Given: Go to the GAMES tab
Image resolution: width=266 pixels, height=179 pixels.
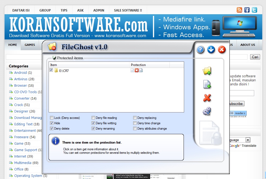Looking at the screenshot, I should pyautogui.click(x=30, y=45).
